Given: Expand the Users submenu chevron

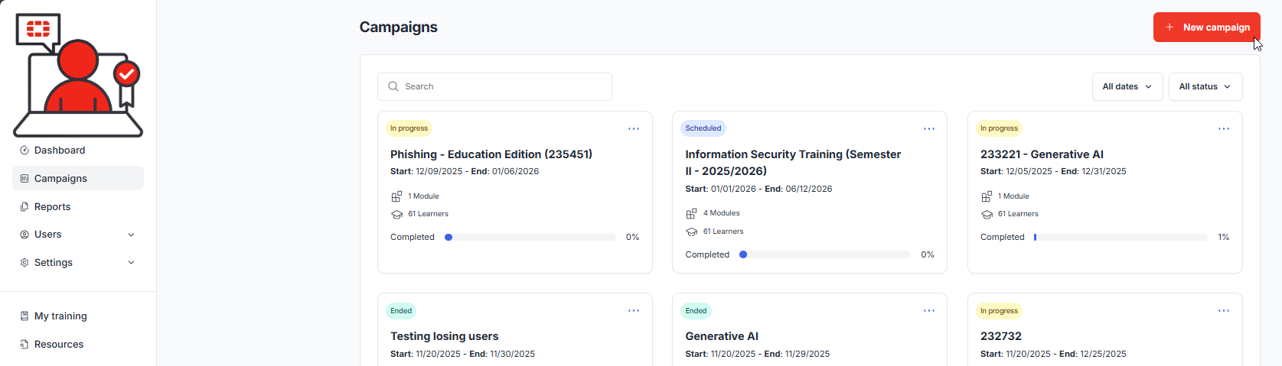Looking at the screenshot, I should click(x=131, y=235).
